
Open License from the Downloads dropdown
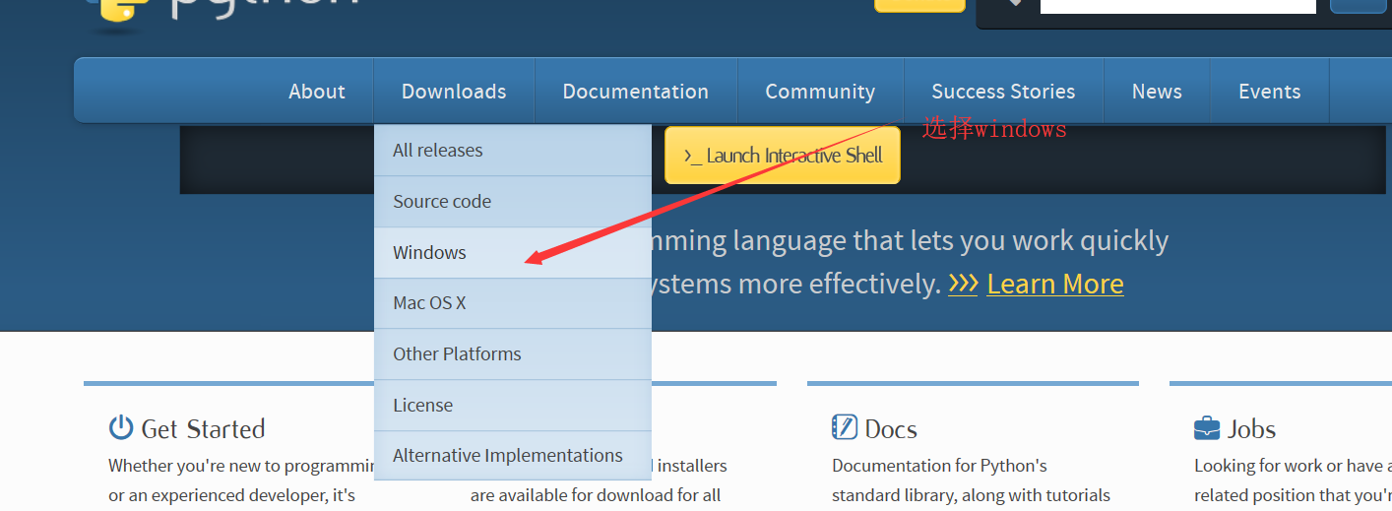pyautogui.click(x=513, y=406)
